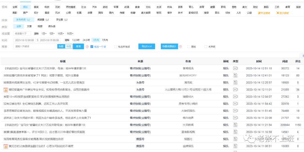Click the article type icon for 拾光MEMORY row

[235, 75]
